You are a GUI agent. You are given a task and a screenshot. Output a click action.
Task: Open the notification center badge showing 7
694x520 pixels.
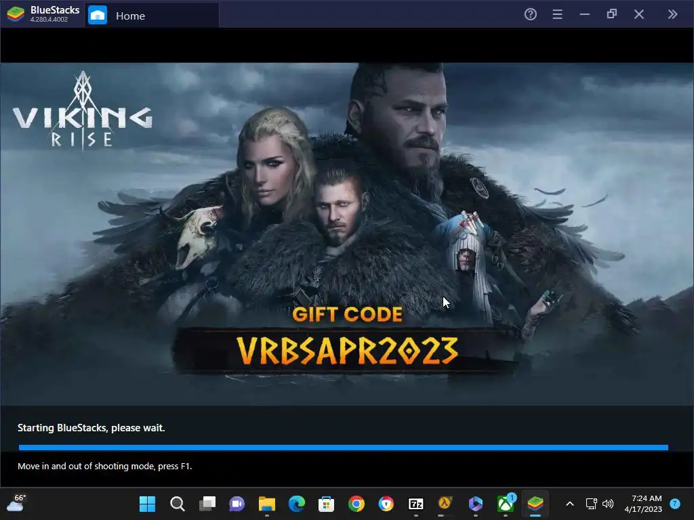(x=675, y=504)
